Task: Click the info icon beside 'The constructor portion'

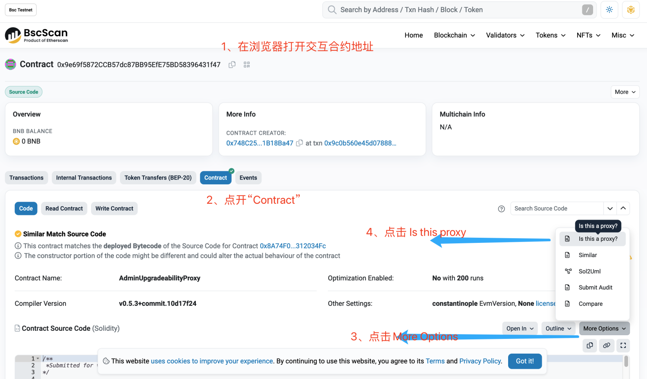Action: pyautogui.click(x=18, y=256)
